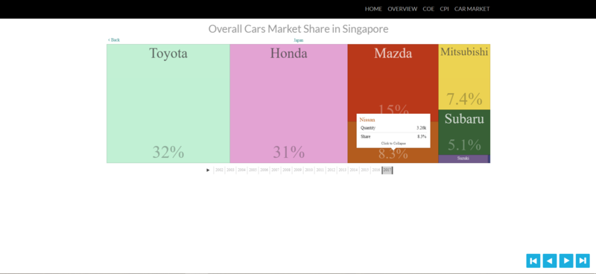
Task: Select year 2003 on timeline
Action: pos(230,170)
